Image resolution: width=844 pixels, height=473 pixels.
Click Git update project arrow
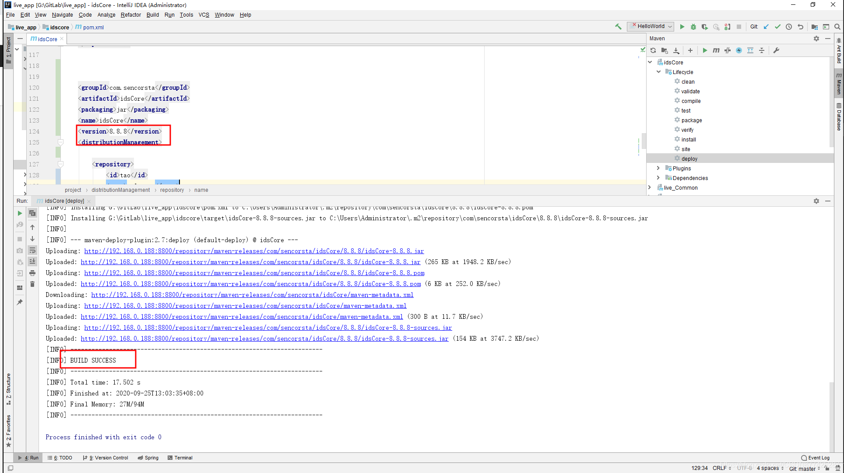(x=766, y=27)
